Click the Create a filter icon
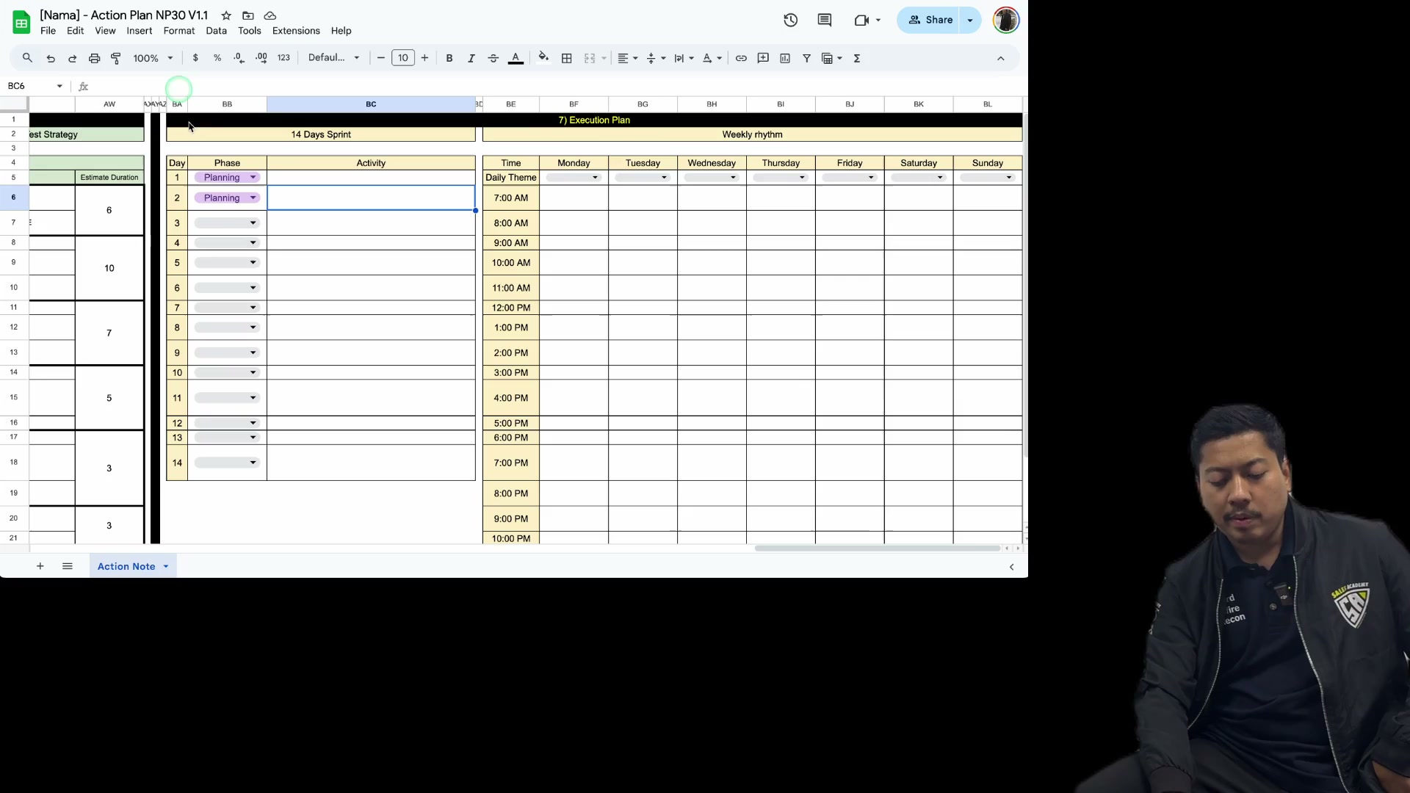The image size is (1410, 793). coord(806,58)
